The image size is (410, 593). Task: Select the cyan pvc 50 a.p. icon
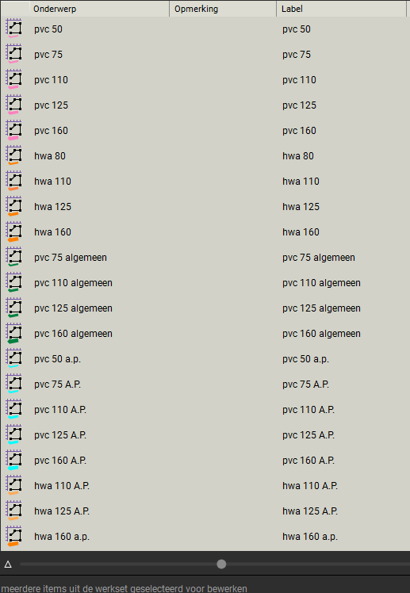pos(14,358)
